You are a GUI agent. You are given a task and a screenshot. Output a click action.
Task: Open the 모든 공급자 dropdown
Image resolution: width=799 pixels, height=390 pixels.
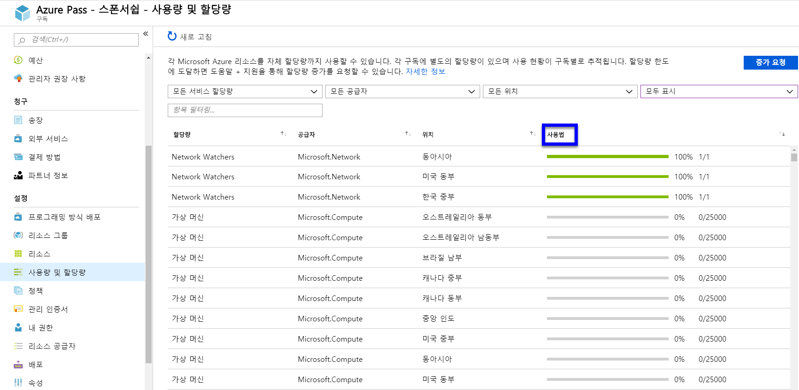(x=402, y=91)
